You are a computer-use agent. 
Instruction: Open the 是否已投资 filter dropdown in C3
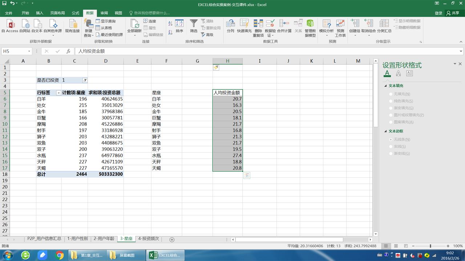coord(85,80)
